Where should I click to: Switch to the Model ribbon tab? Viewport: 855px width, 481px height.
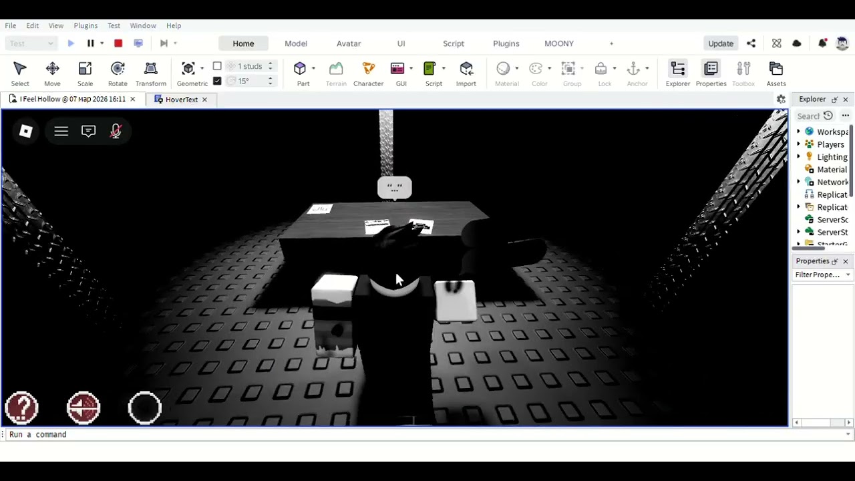[296, 43]
